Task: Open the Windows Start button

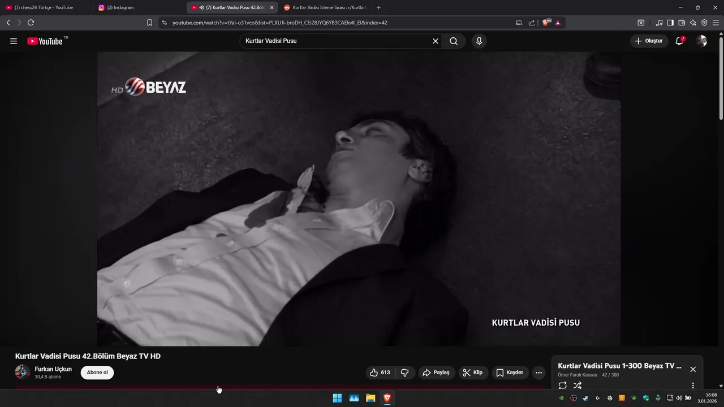Action: click(337, 398)
